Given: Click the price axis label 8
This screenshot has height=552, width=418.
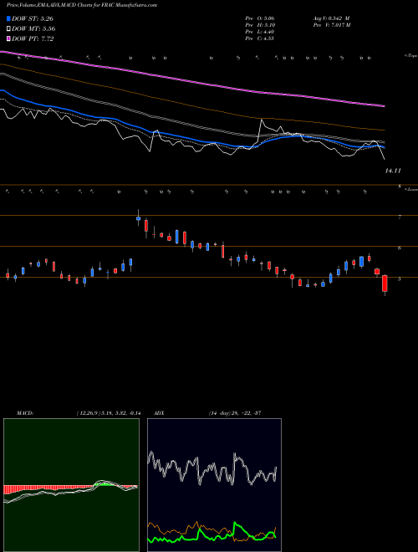Looking at the screenshot, I should (400, 187).
